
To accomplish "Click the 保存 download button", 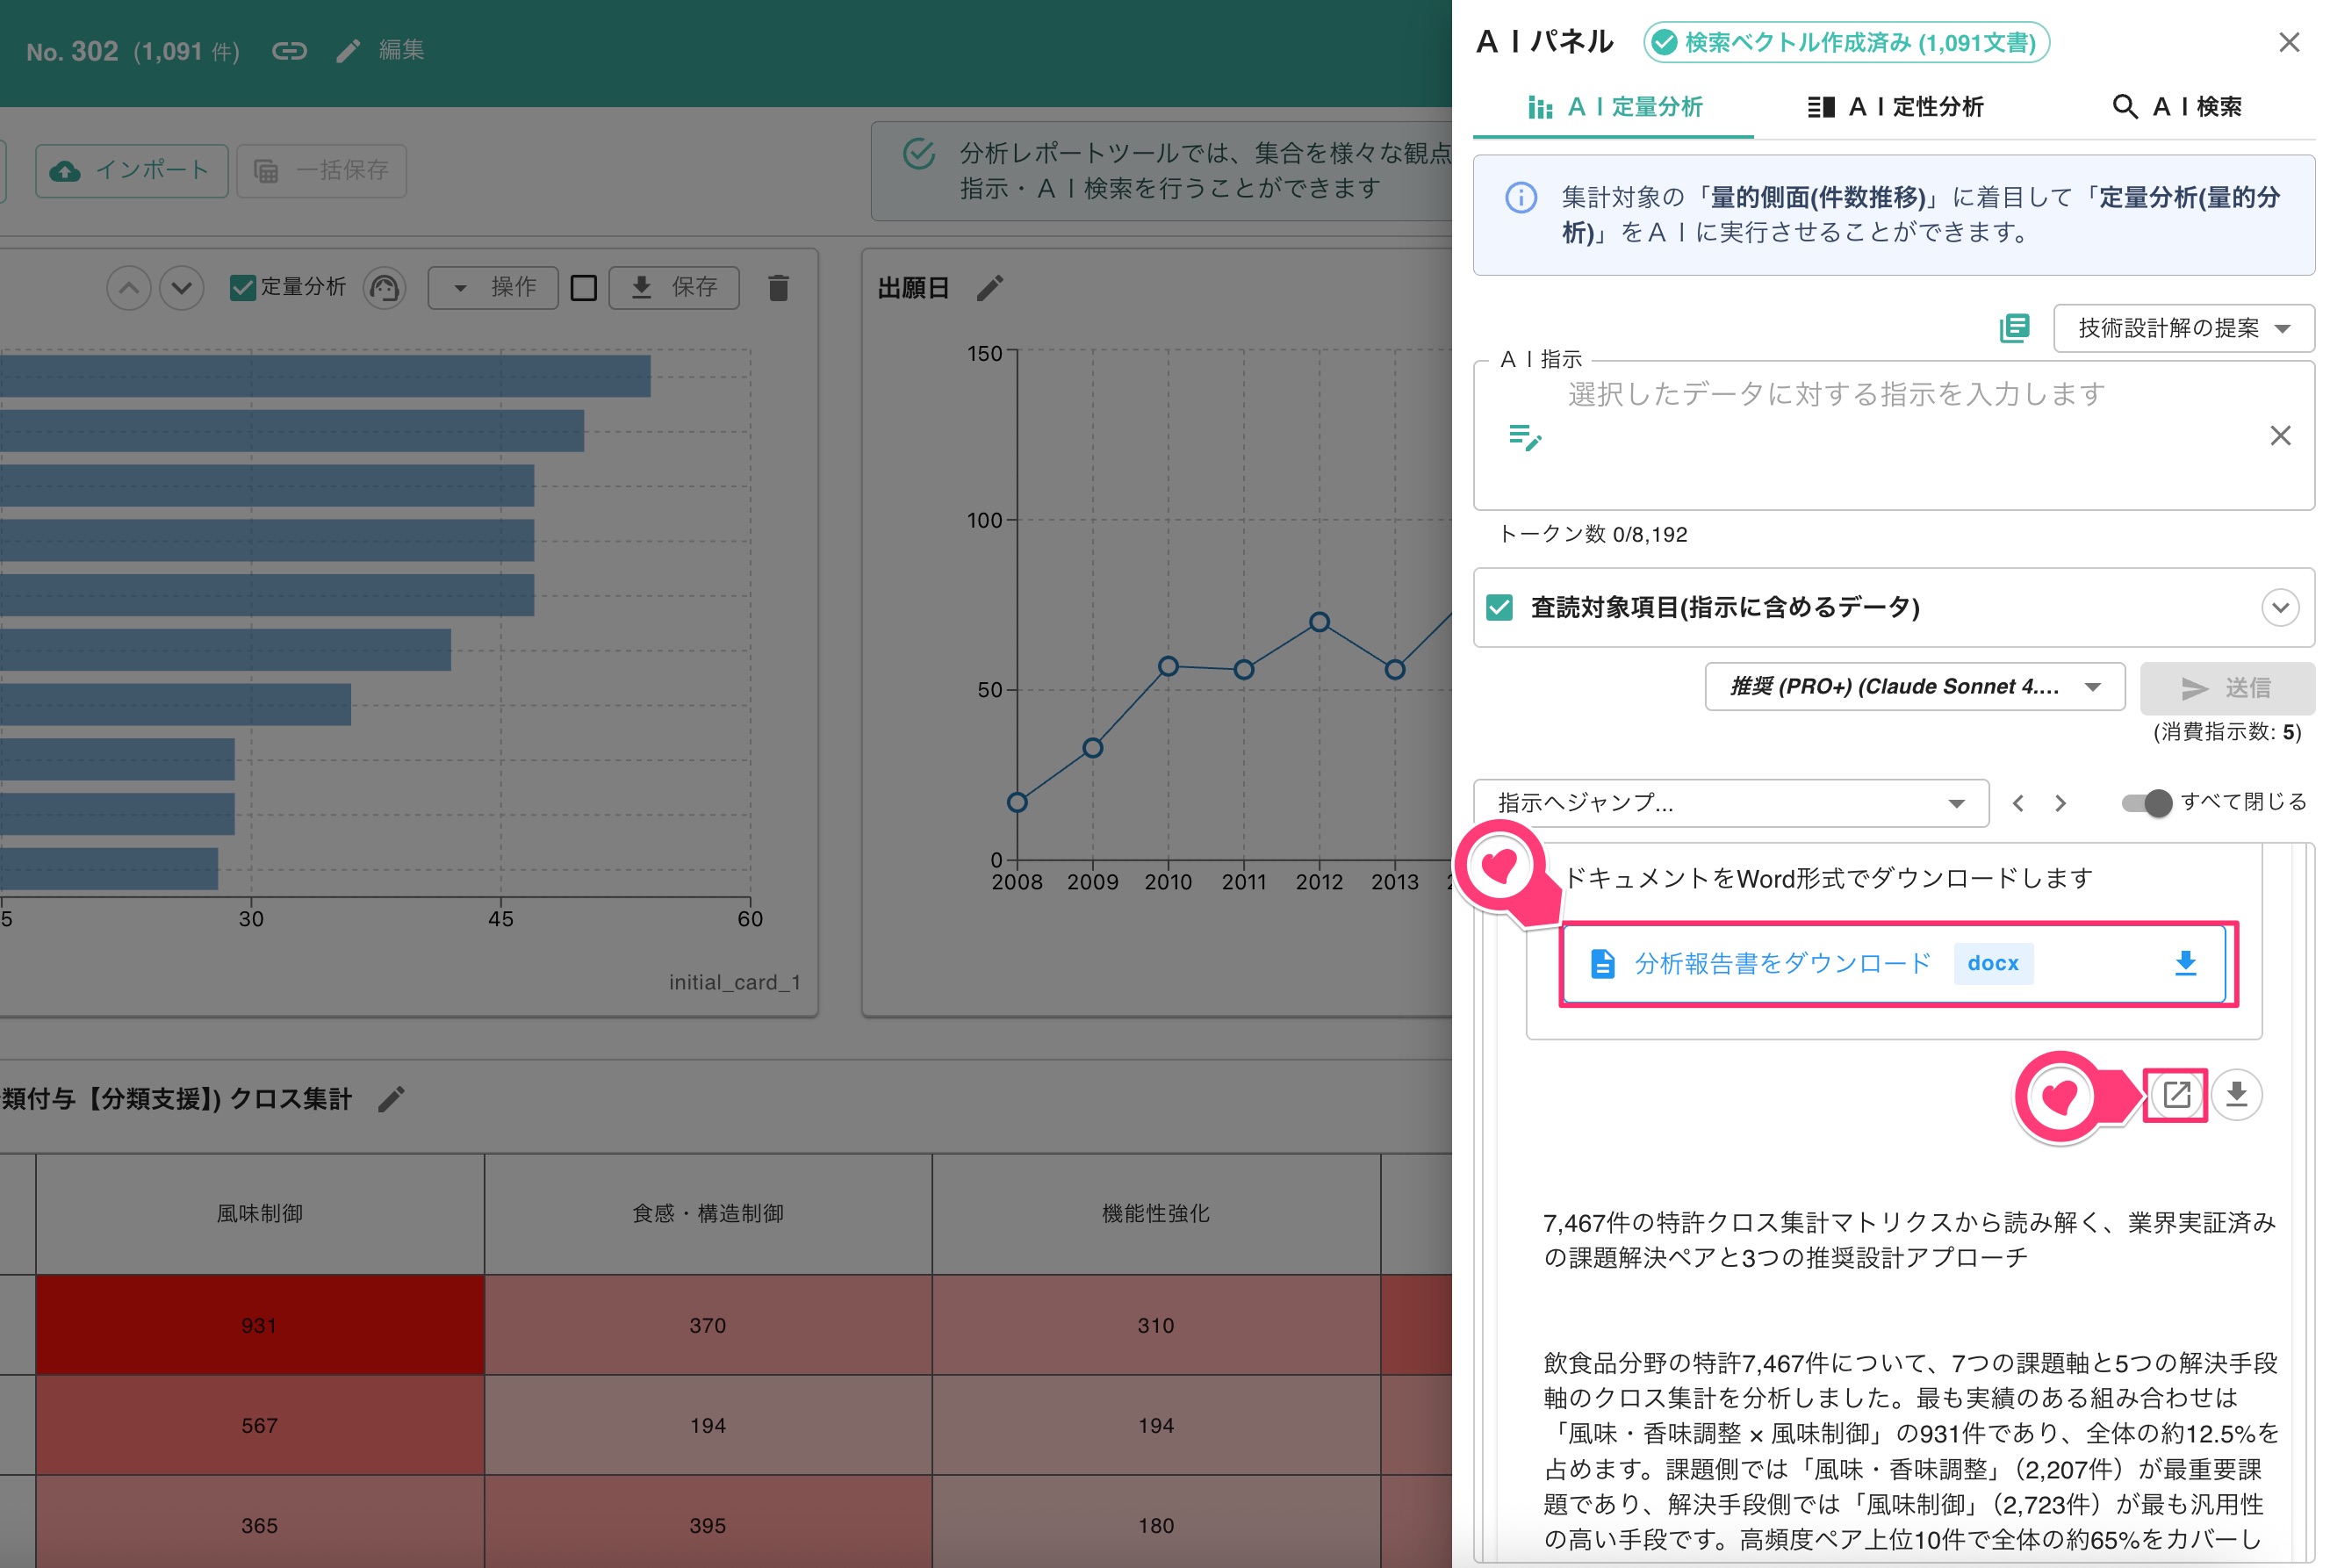I will (x=674, y=288).
